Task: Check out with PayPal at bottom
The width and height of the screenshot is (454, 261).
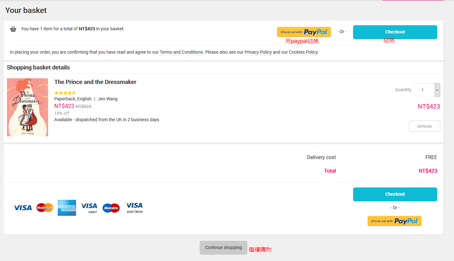Action: (395, 221)
